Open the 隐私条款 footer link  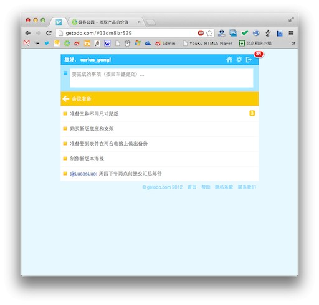coord(224,187)
